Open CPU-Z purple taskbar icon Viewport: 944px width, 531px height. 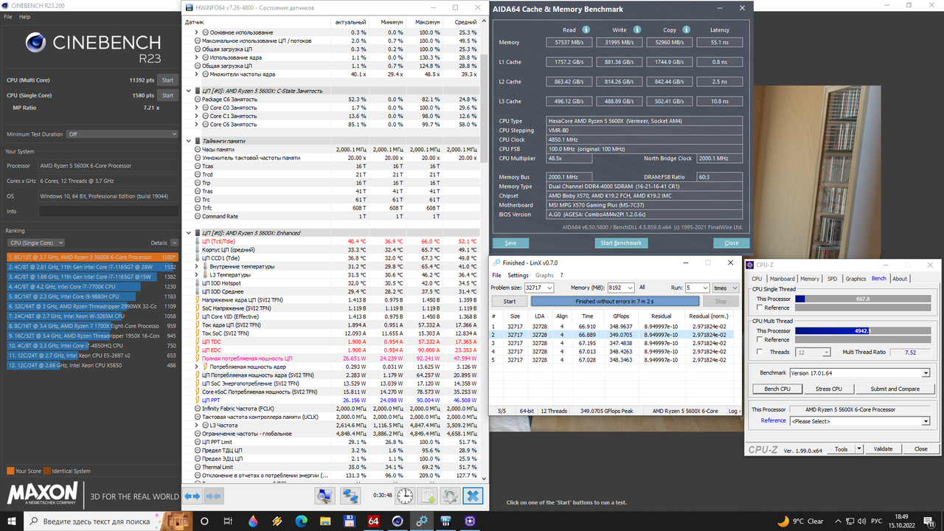coord(471,521)
